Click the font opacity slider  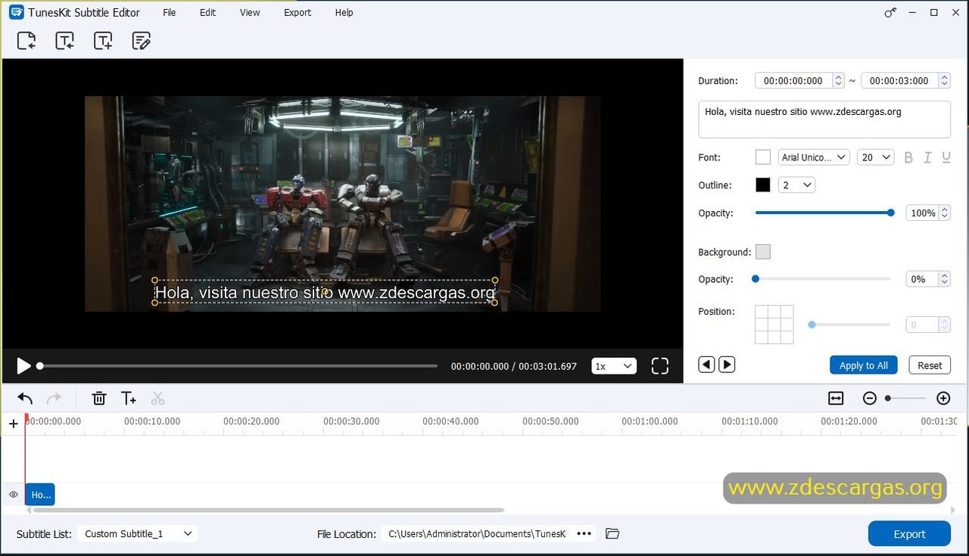click(x=824, y=213)
